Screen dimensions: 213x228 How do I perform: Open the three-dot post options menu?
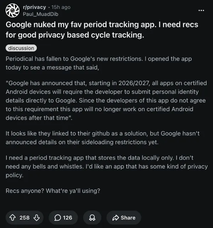coord(201,10)
